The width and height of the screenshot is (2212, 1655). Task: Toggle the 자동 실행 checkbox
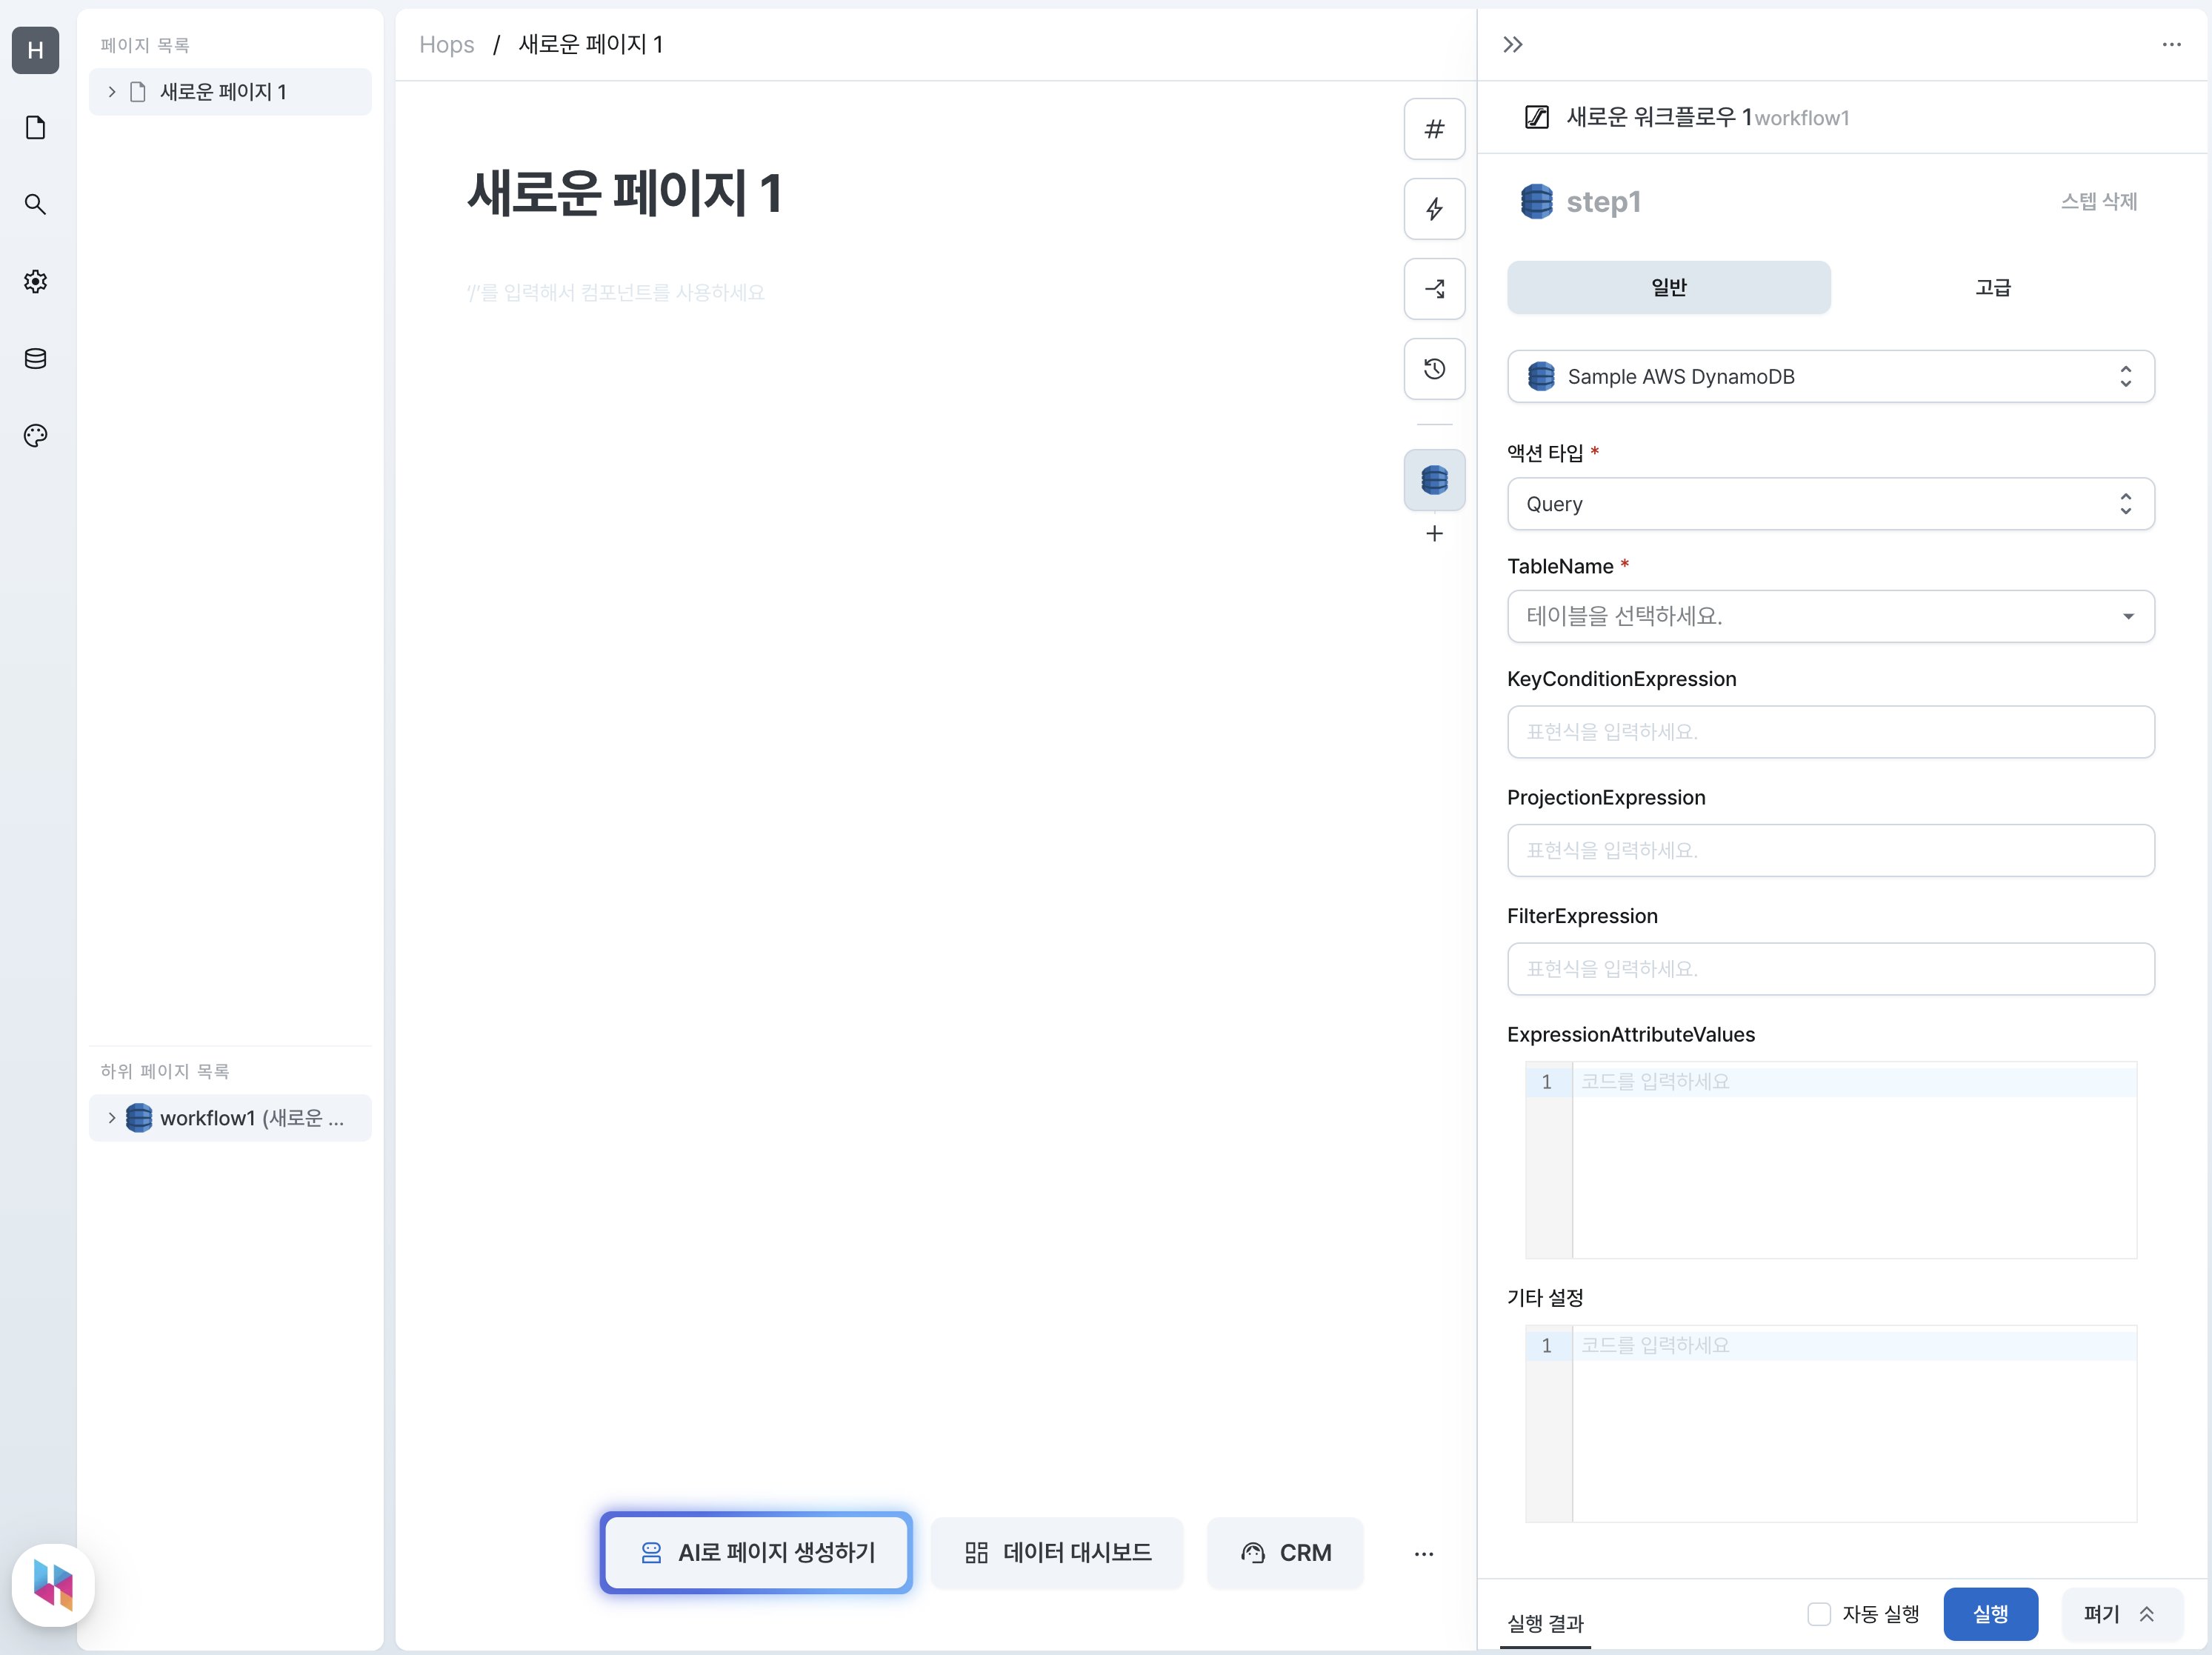tap(1819, 1613)
